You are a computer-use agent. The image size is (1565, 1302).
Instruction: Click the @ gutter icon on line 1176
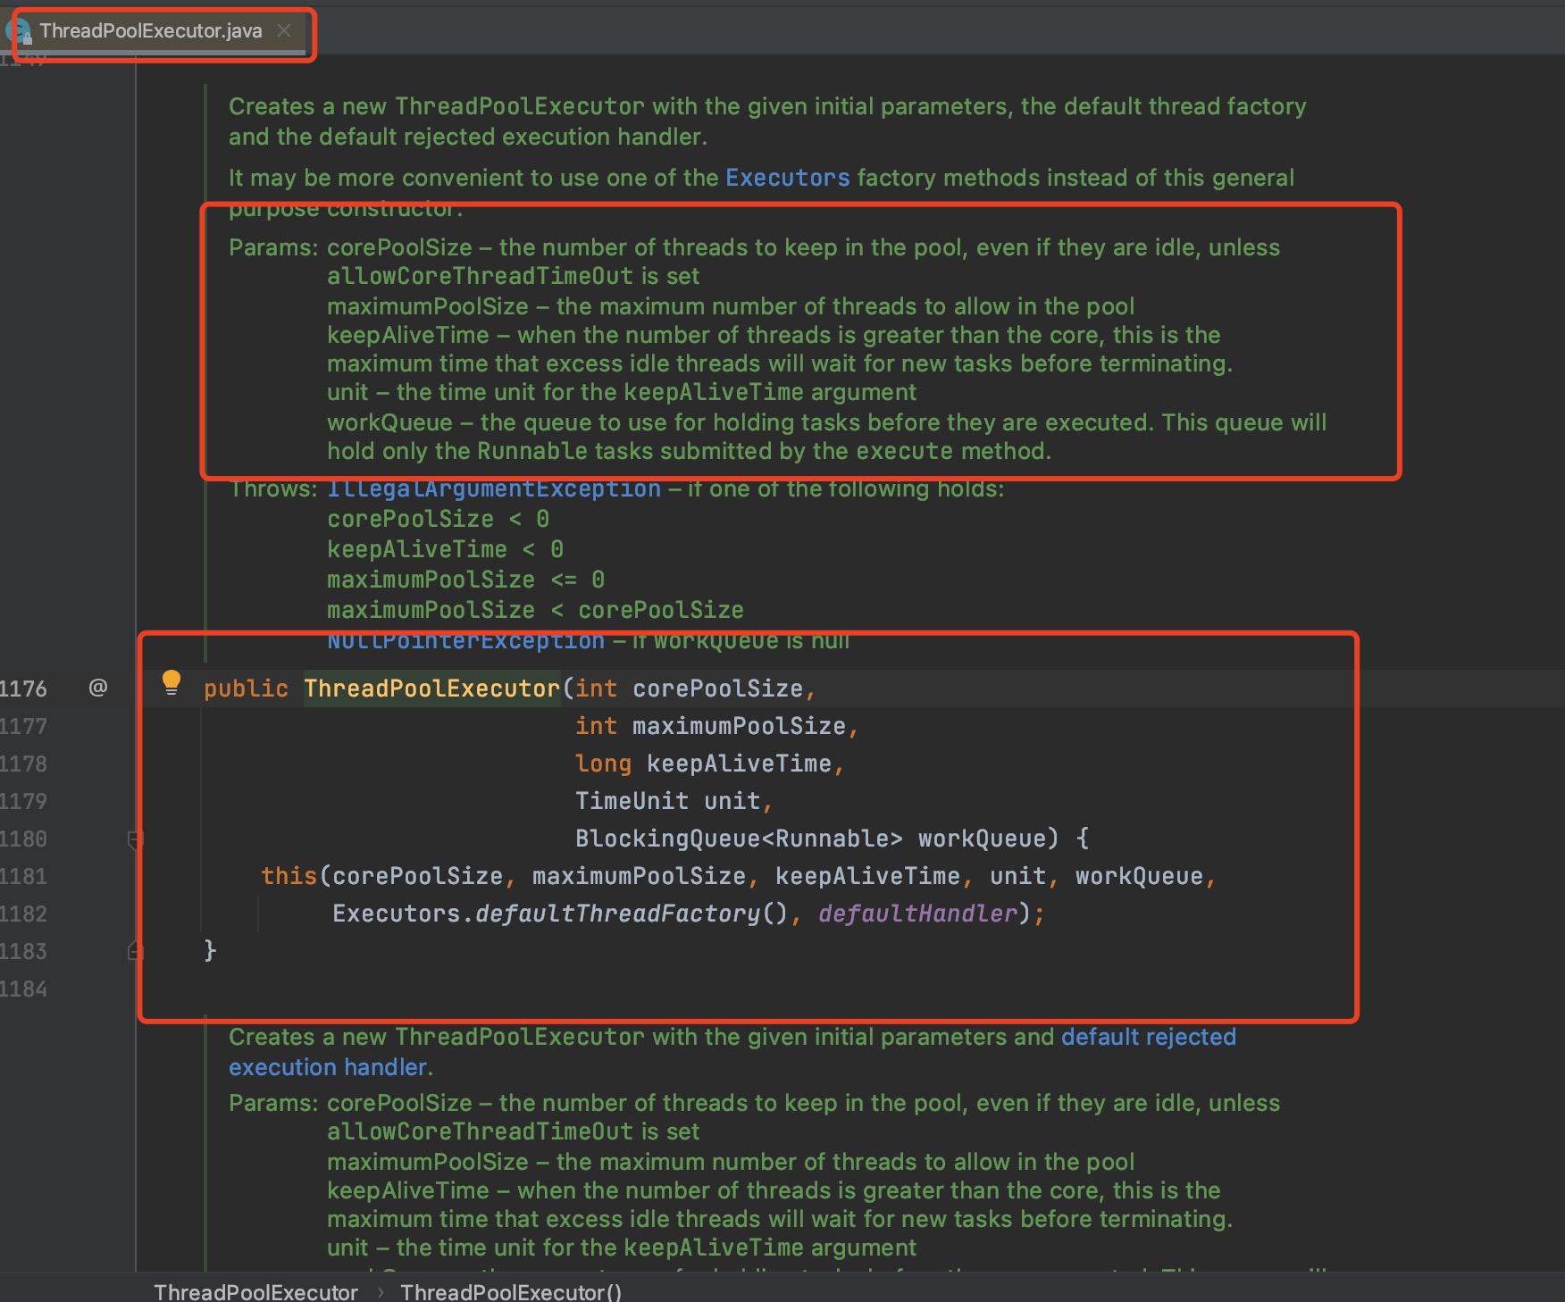(98, 688)
